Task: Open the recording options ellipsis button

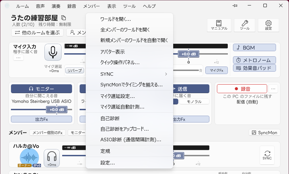Action: click(x=273, y=89)
